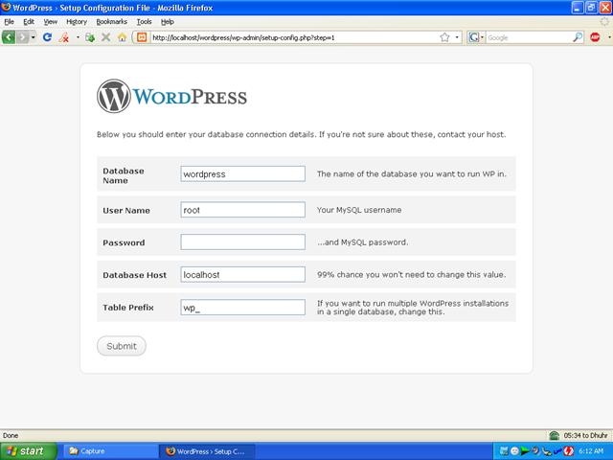The height and width of the screenshot is (460, 613).
Task: Click the 'If you want to run multiple WordPress' text
Action: click(x=413, y=308)
